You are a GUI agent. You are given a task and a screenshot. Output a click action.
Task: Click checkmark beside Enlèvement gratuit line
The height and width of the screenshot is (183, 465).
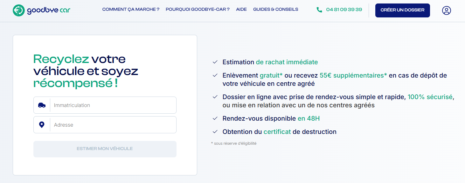click(215, 75)
